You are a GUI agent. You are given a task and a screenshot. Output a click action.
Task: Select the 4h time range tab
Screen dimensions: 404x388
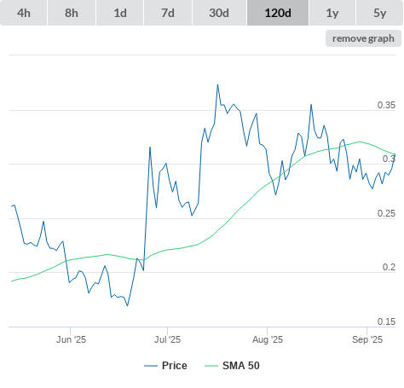[24, 13]
